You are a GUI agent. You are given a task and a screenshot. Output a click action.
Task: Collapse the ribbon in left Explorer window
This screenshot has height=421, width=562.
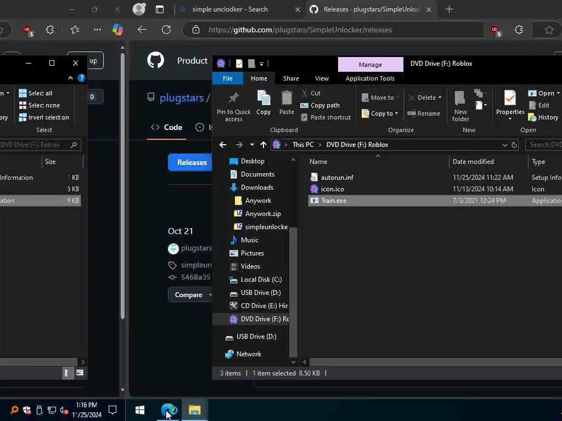pyautogui.click(x=70, y=78)
